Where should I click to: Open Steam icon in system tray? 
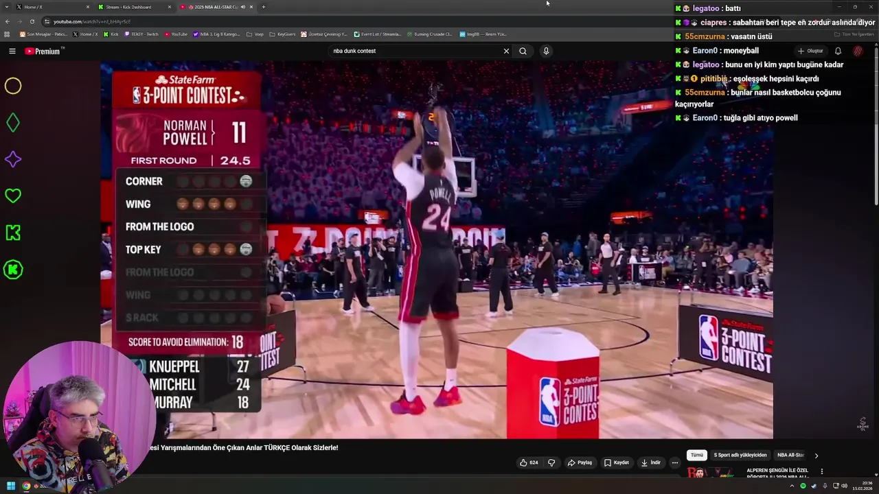coord(814,486)
